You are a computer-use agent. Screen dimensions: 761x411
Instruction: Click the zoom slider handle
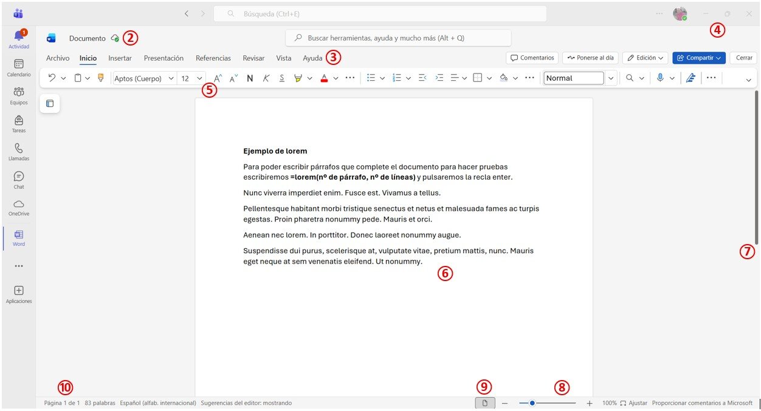tap(532, 403)
